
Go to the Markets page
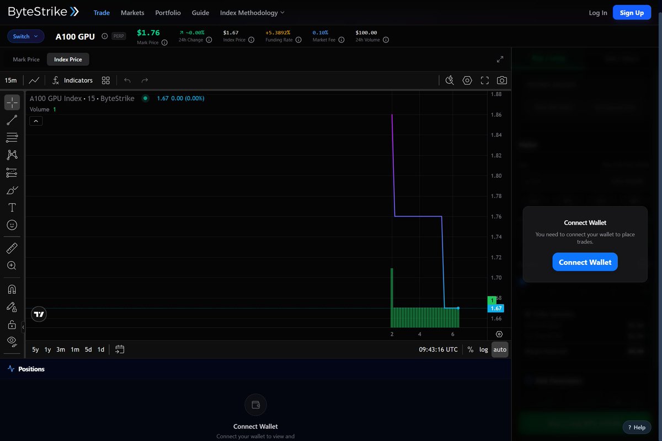point(132,13)
